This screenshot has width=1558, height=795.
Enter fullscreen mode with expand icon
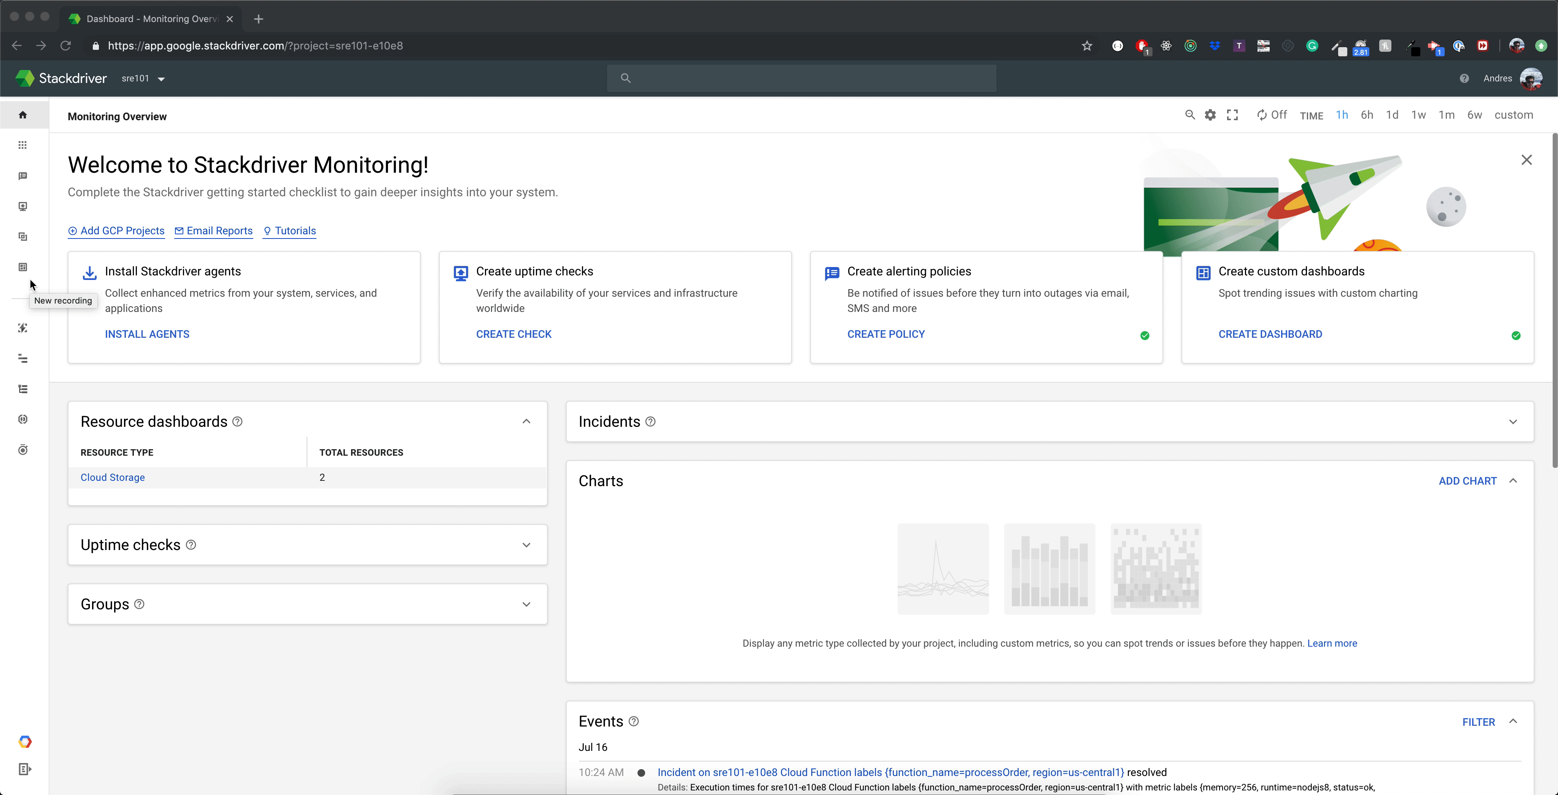pos(1232,115)
